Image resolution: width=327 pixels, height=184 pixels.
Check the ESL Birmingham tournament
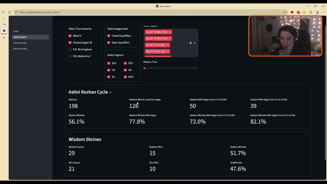click(70, 49)
